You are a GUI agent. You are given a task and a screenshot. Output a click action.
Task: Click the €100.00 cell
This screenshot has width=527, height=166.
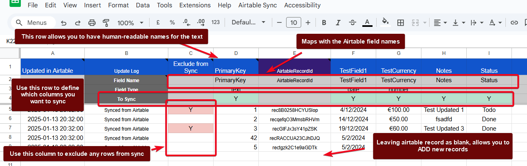[399, 110]
